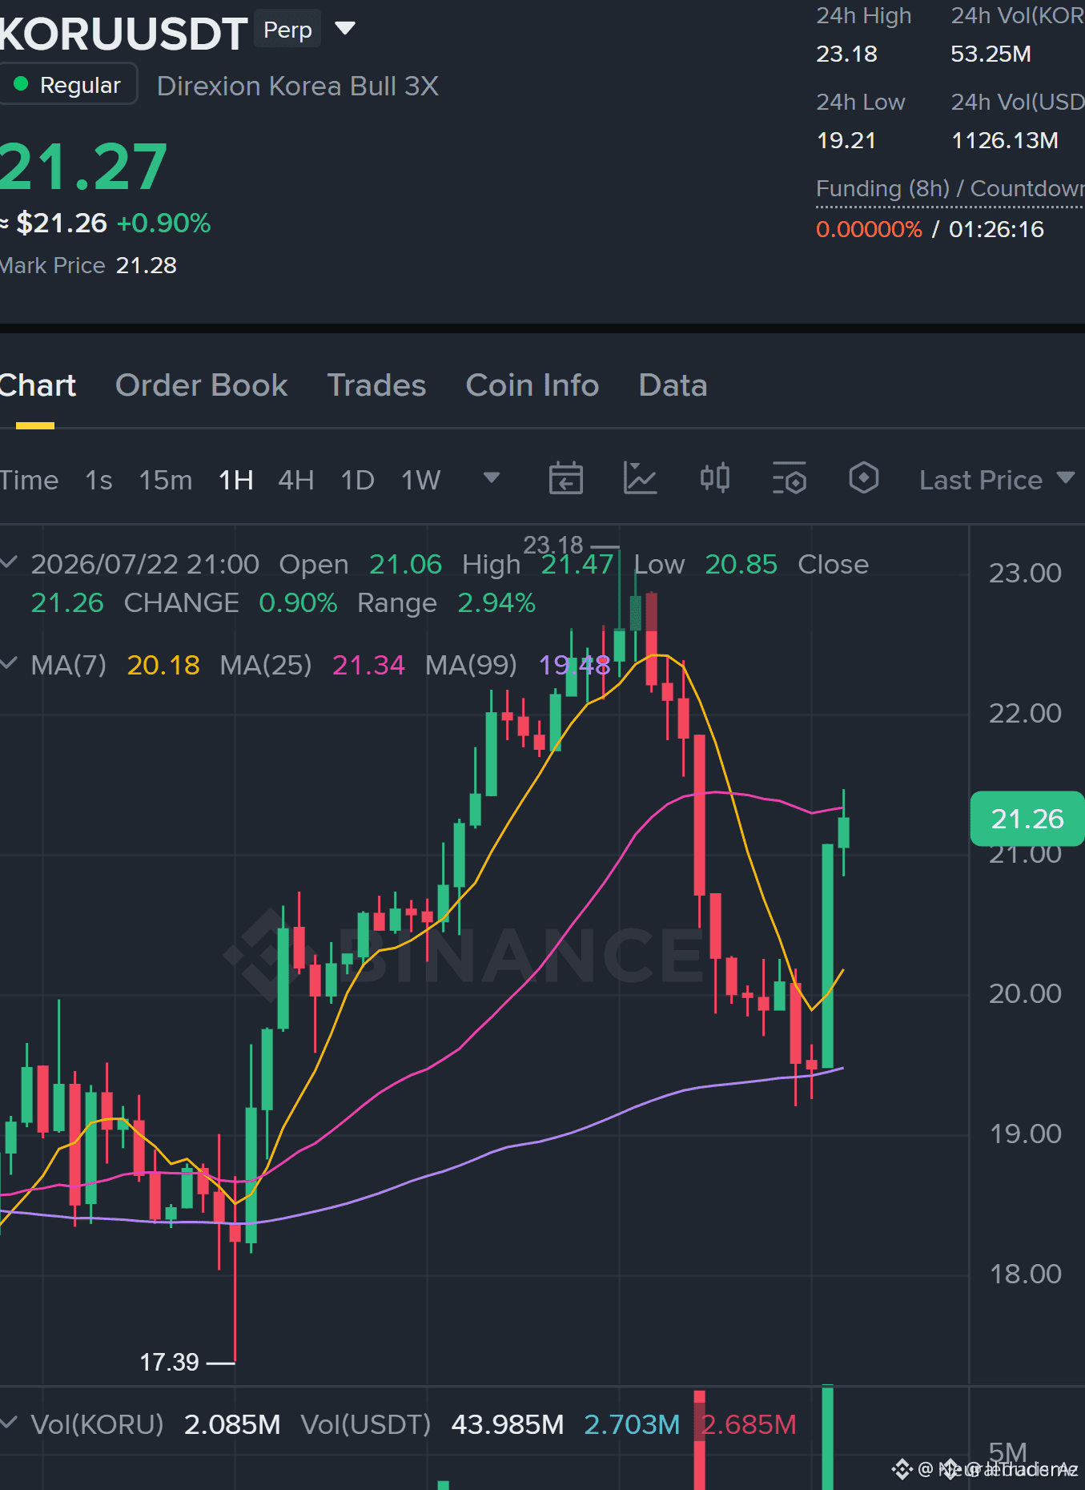Open the line-graph indicators icon
Viewport: 1085px width, 1490px height.
click(x=641, y=479)
